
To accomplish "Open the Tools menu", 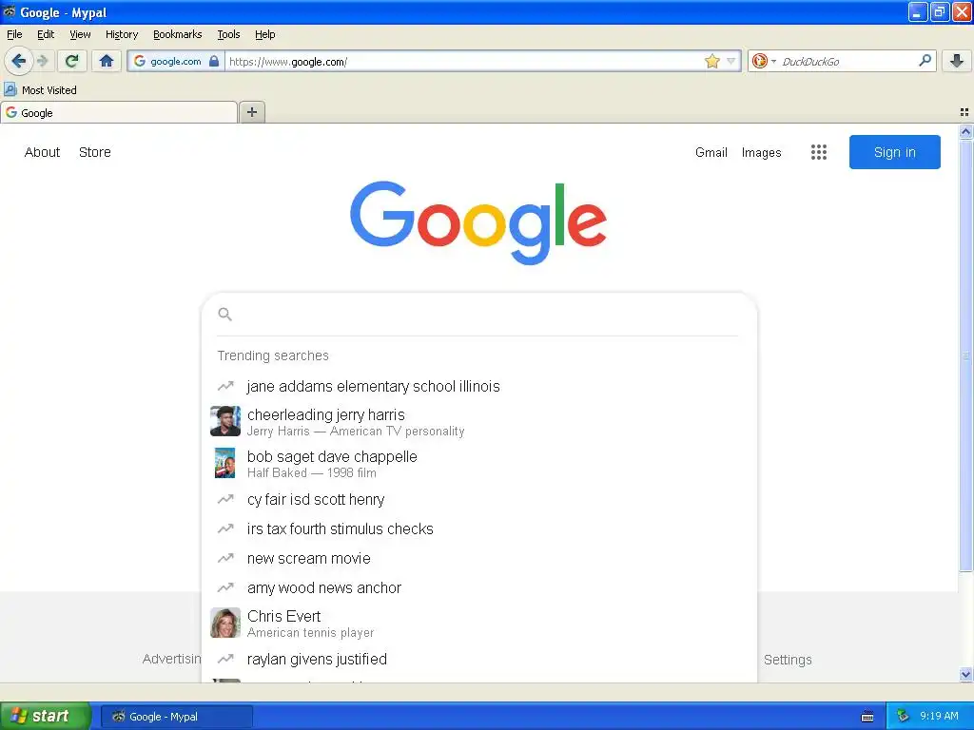I will click(228, 34).
